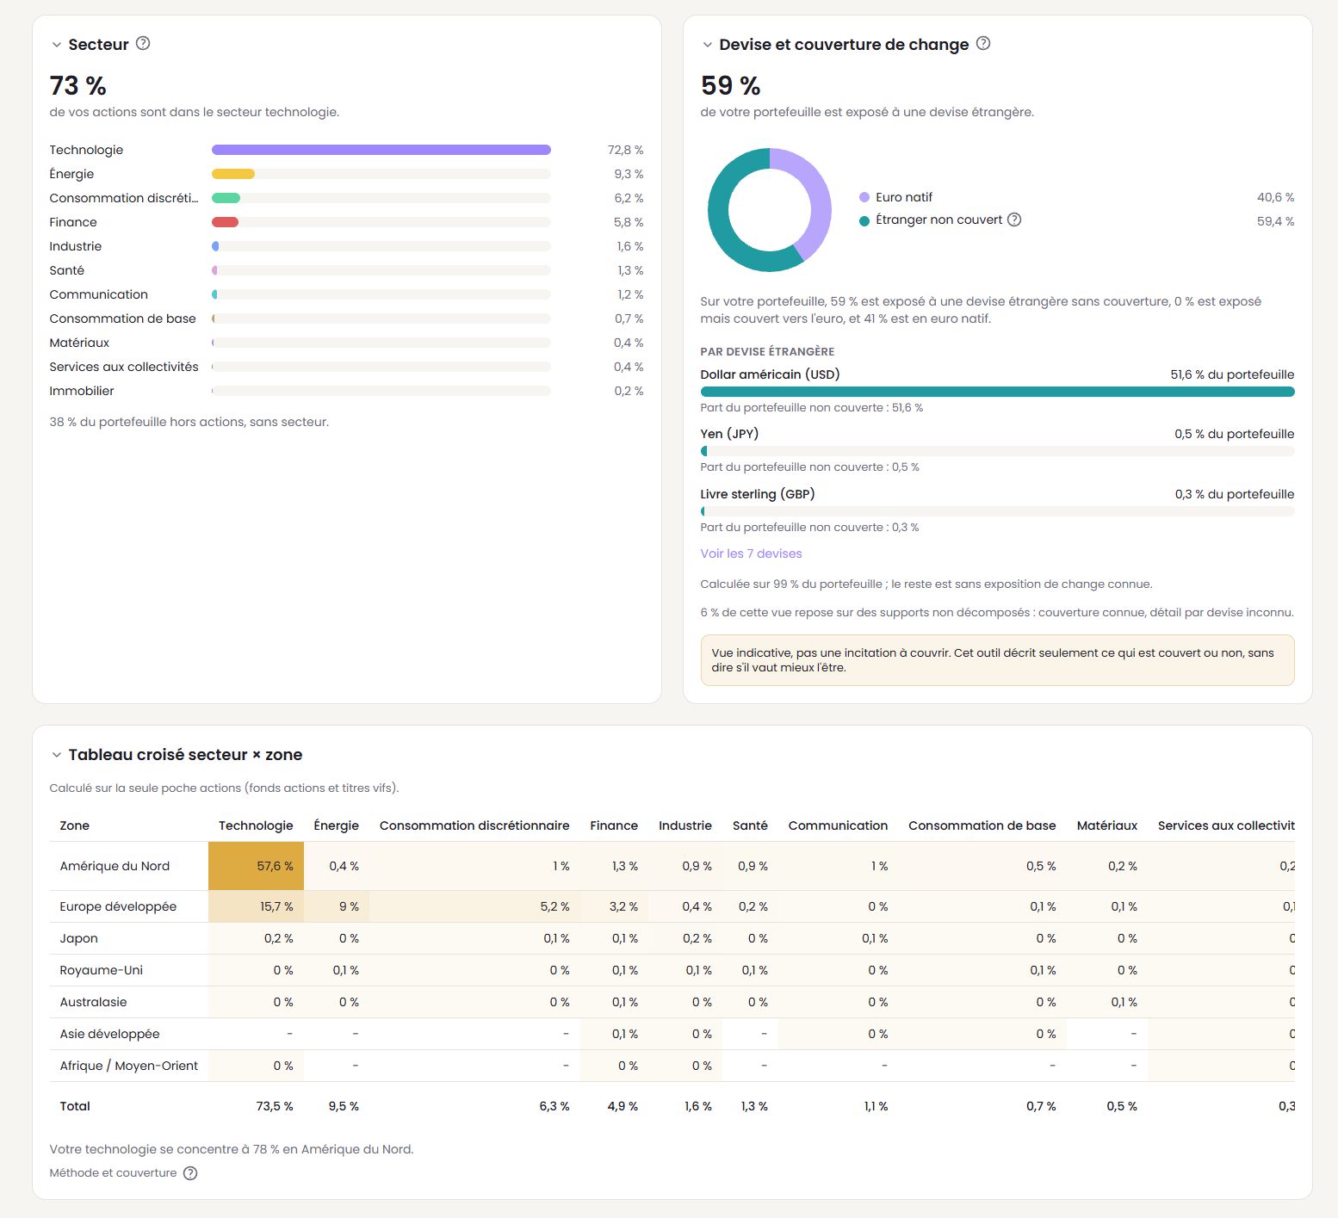Click the Vue indicative warning notice box
This screenshot has width=1338, height=1218.
click(997, 660)
